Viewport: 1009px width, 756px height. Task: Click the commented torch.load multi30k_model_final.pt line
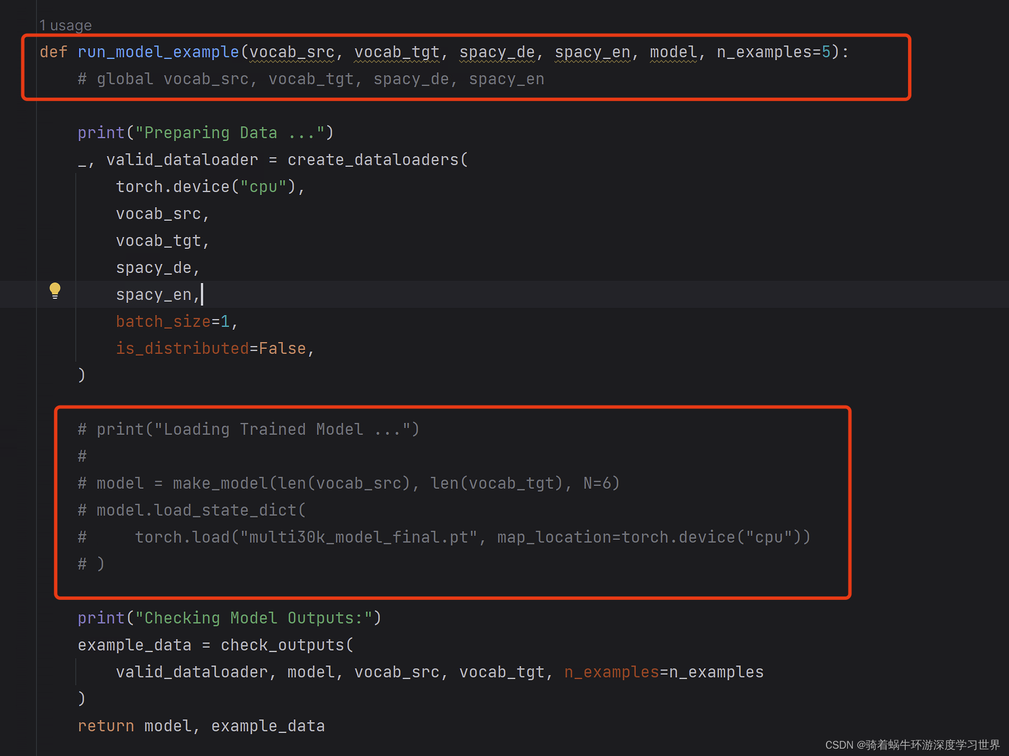tap(444, 538)
